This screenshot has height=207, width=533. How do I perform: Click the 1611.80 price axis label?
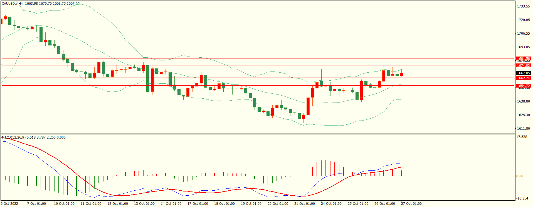pyautogui.click(x=523, y=129)
